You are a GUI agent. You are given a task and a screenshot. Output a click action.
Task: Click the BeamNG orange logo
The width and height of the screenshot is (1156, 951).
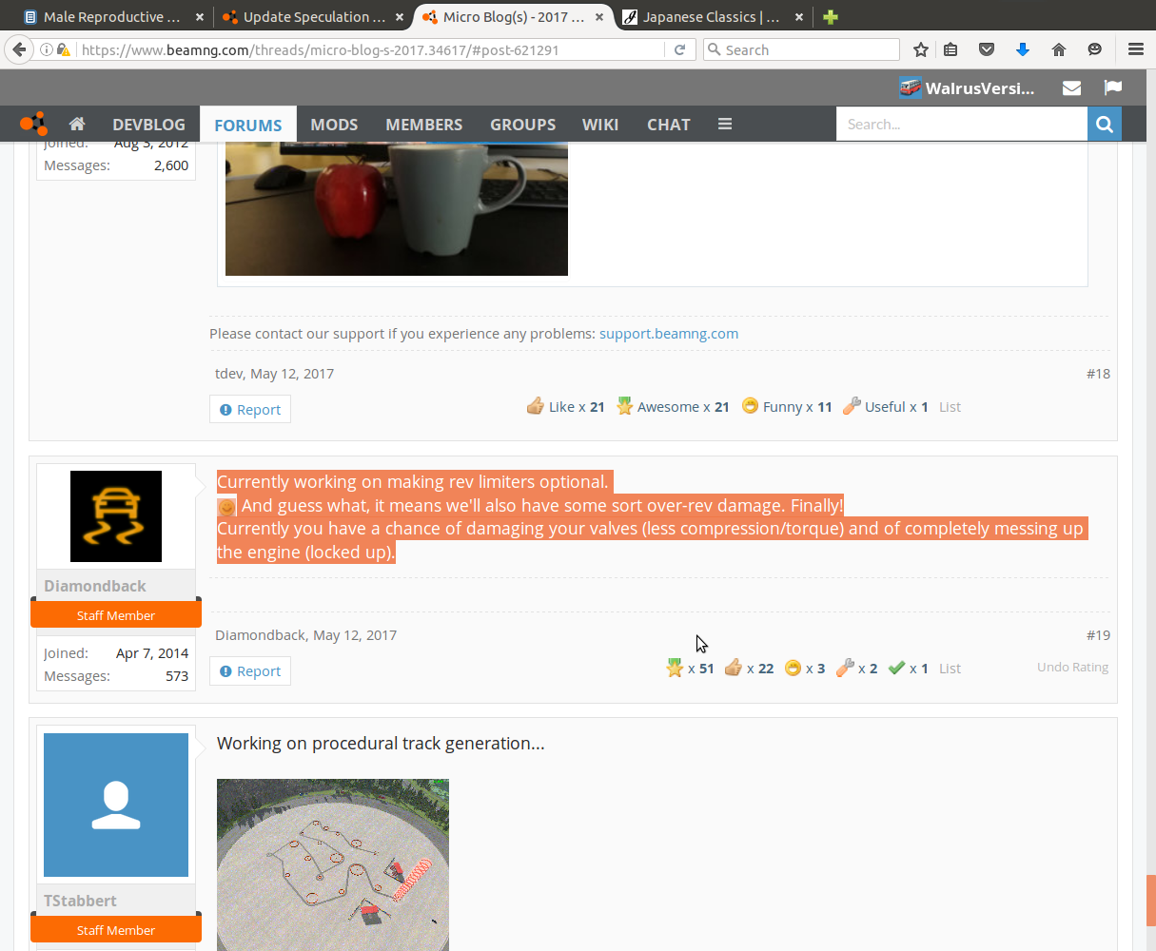coord(33,124)
